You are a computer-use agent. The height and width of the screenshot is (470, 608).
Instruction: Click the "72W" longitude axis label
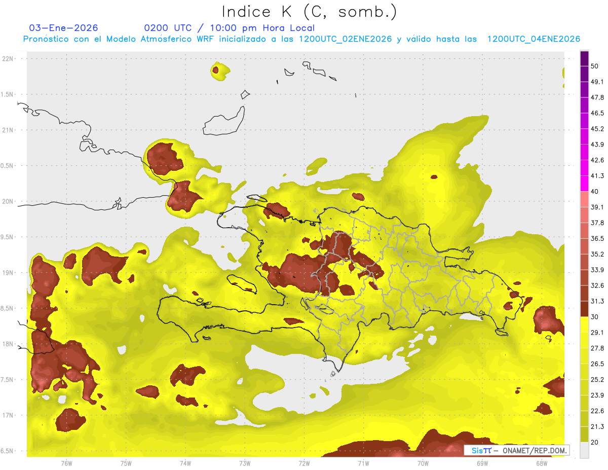tap(304, 463)
